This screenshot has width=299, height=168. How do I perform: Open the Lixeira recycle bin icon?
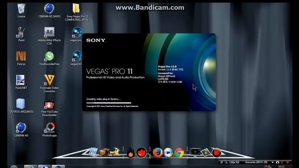[x=21, y=10]
